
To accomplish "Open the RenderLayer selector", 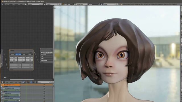I will point(82,4).
